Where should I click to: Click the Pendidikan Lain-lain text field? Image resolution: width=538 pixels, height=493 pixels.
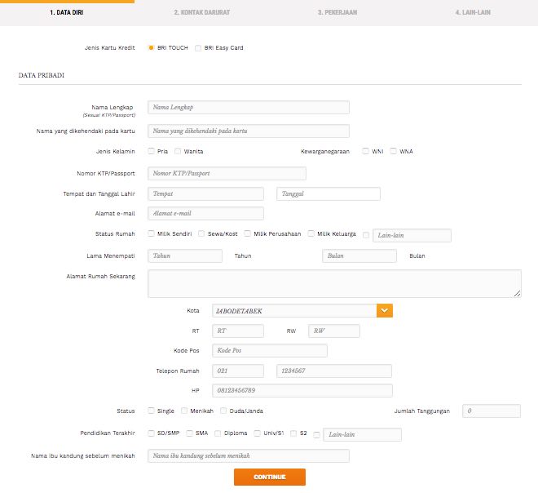coord(362,434)
